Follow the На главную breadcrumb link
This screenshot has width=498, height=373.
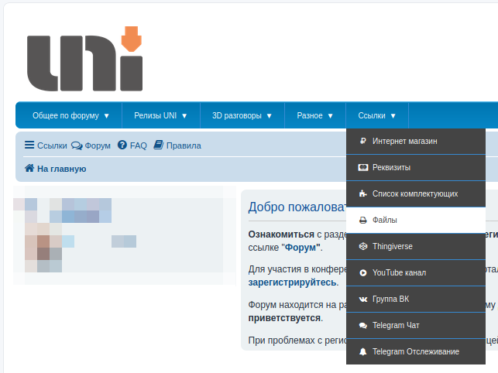point(62,169)
